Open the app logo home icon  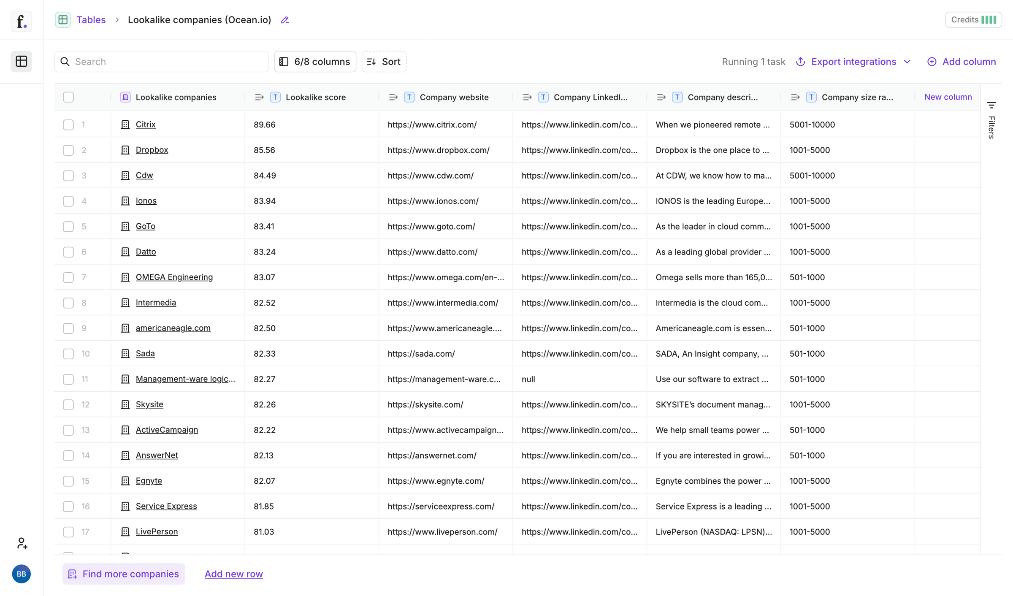click(x=21, y=21)
